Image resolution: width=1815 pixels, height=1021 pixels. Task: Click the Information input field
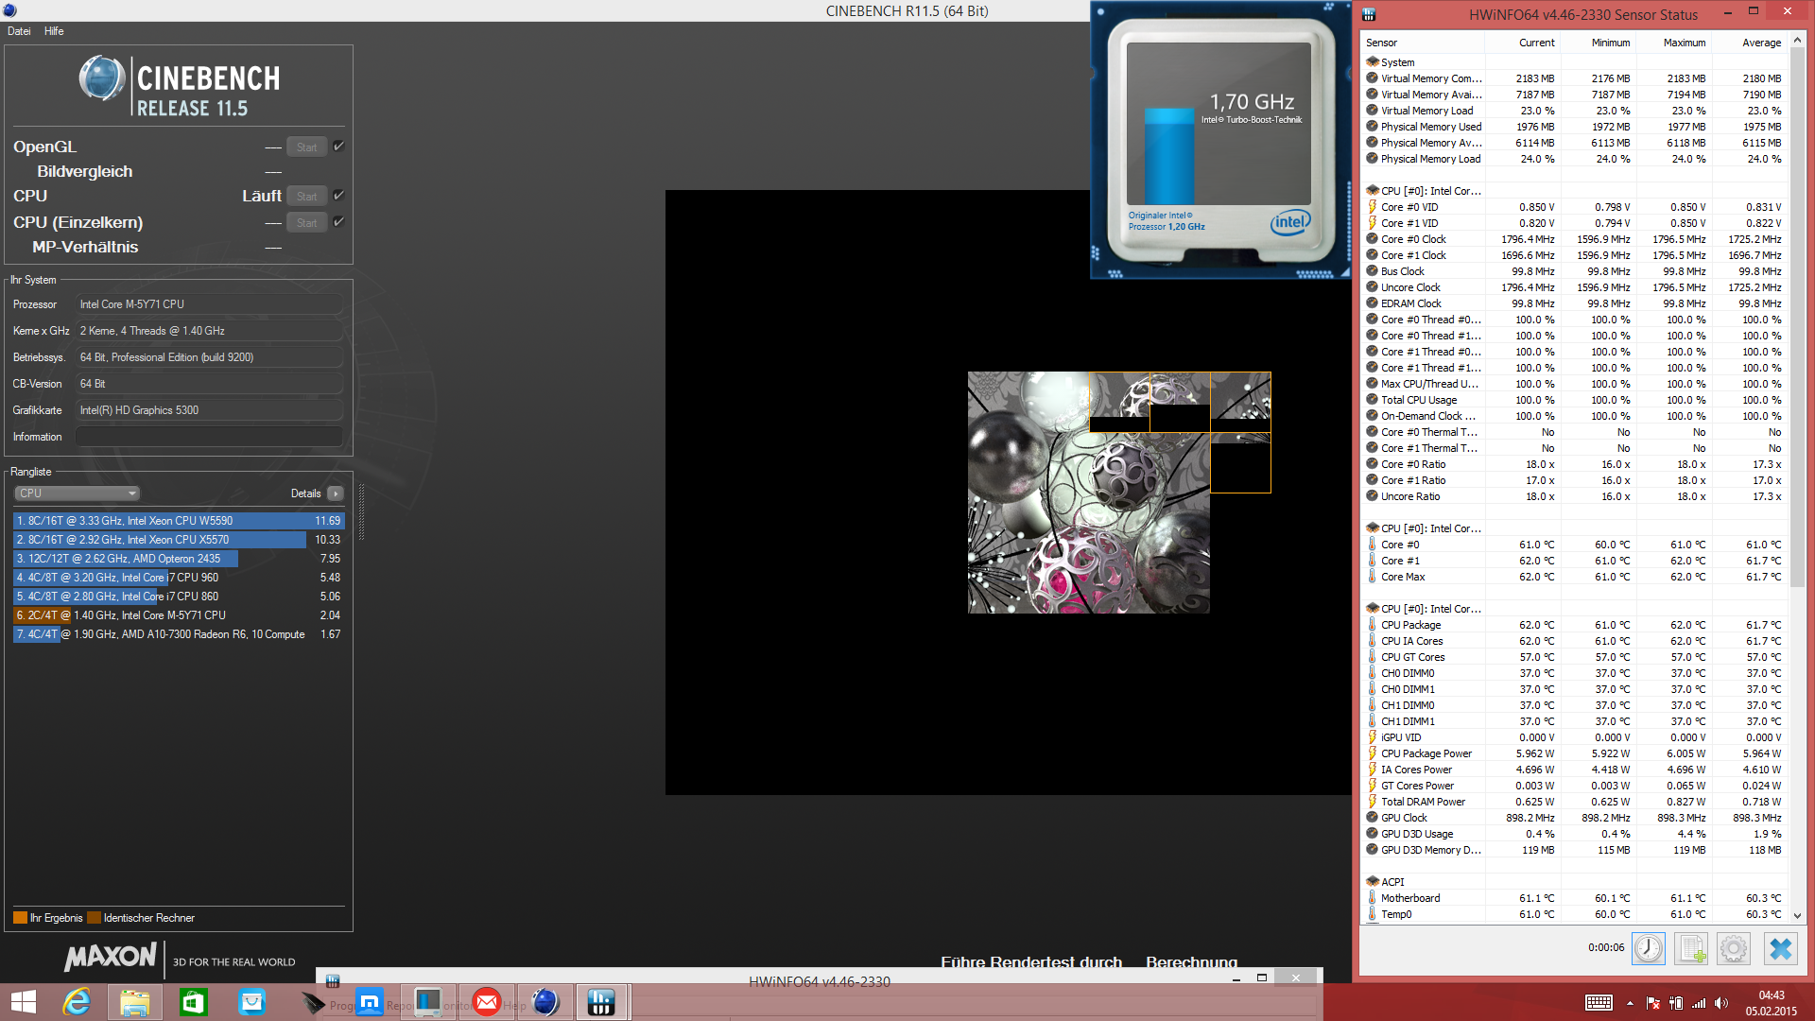[209, 437]
